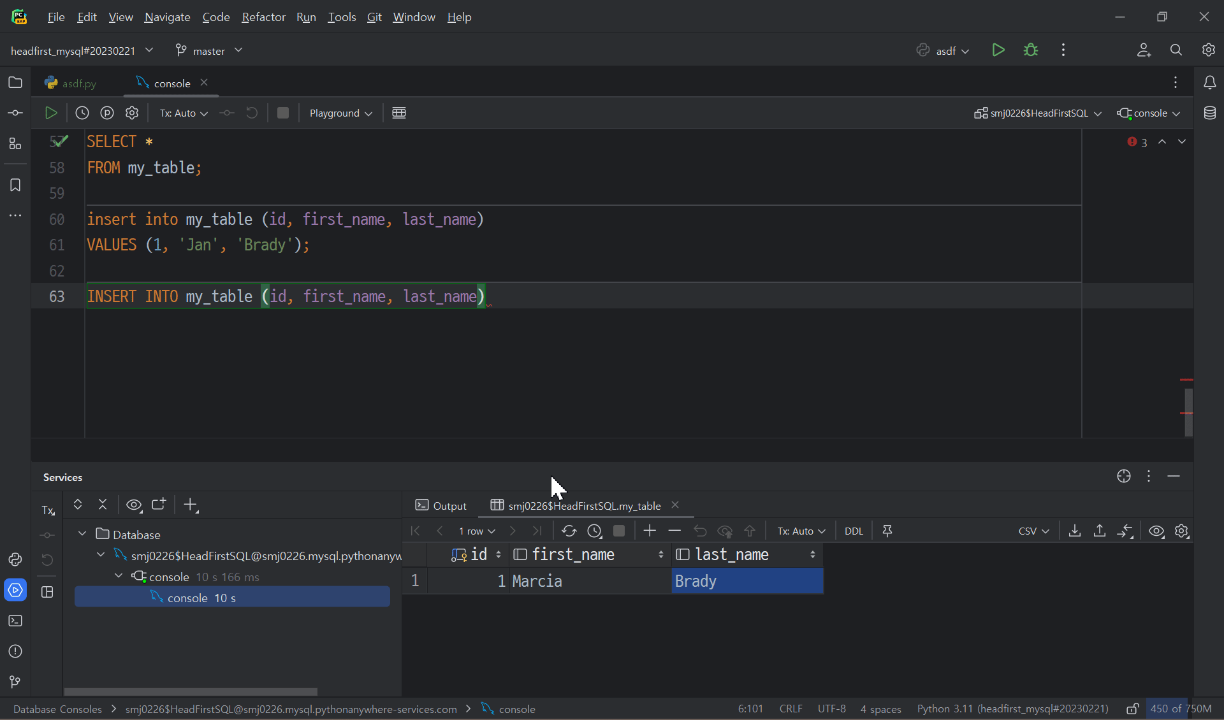Viewport: 1224px width, 720px height.
Task: Switch to the Output tab
Action: pos(441,505)
